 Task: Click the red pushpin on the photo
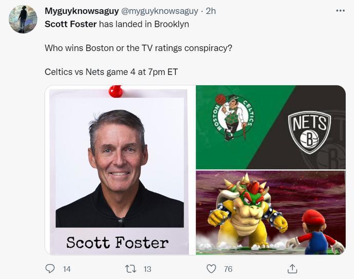[x=116, y=92]
